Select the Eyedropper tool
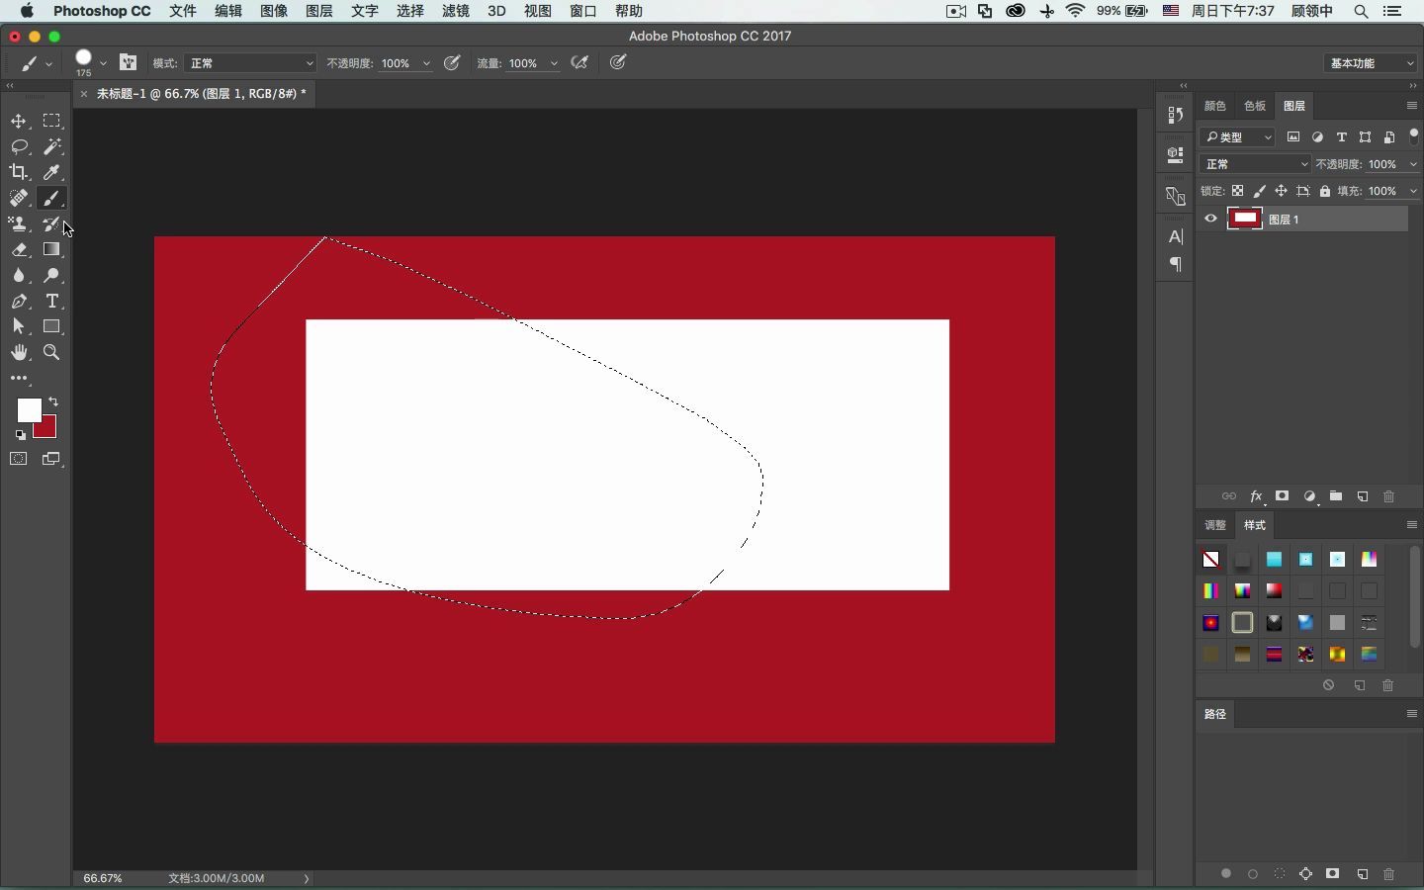The image size is (1424, 890). click(x=51, y=172)
